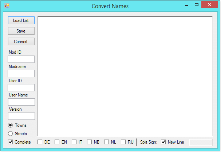Click the Save button
Viewport: 221px width, 152px height.
point(21,31)
